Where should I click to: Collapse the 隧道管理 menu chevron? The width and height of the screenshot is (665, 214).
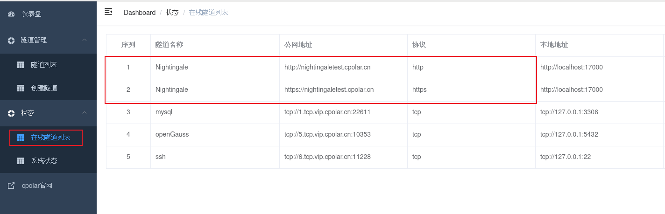(85, 40)
